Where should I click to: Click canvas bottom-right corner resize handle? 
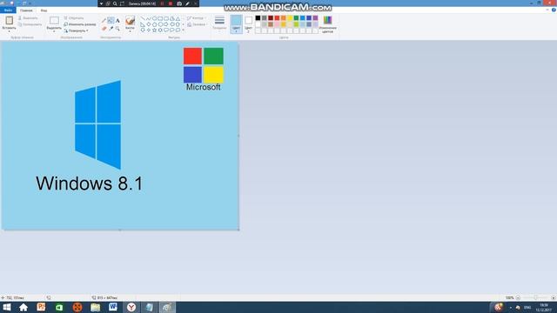pos(238,230)
